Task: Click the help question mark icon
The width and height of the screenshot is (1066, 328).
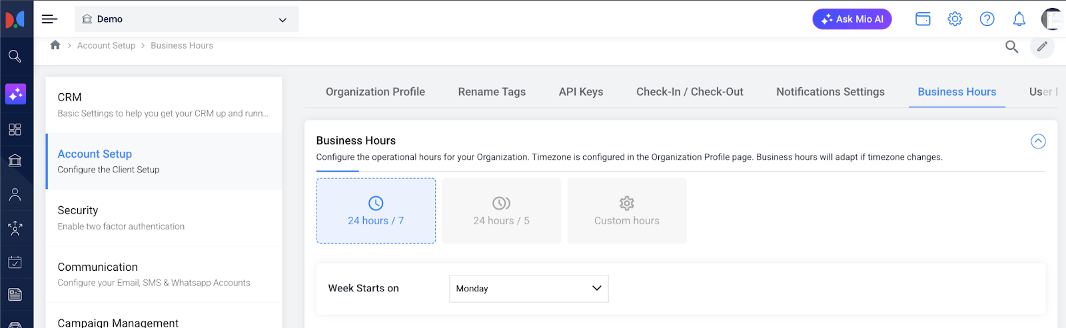Action: [x=987, y=19]
